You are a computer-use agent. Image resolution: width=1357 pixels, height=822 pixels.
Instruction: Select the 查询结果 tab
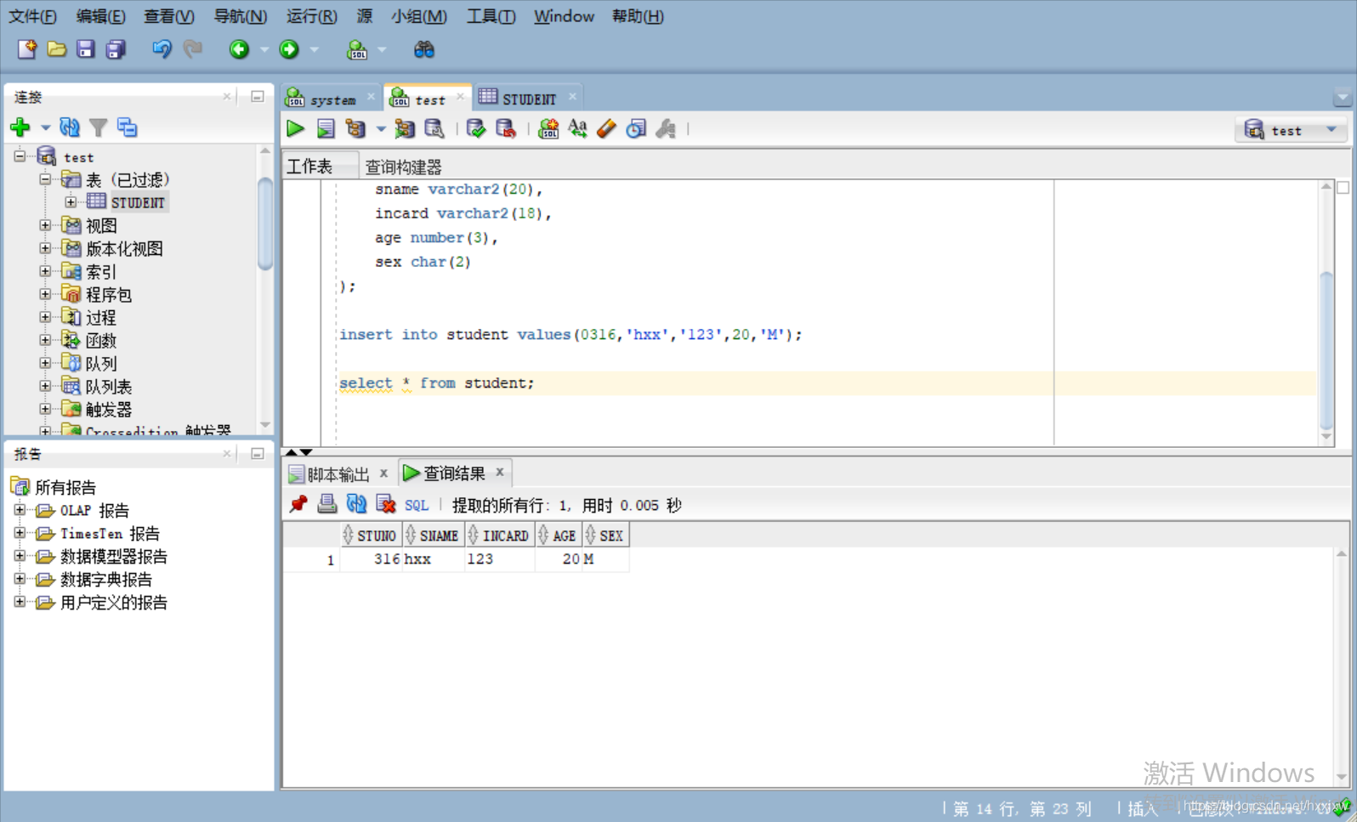tap(454, 473)
